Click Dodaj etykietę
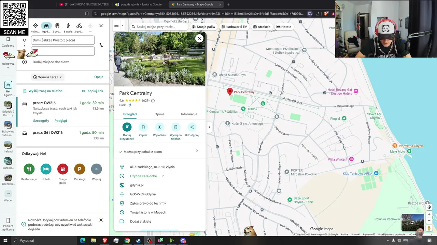The image size is (437, 245). click(141, 222)
